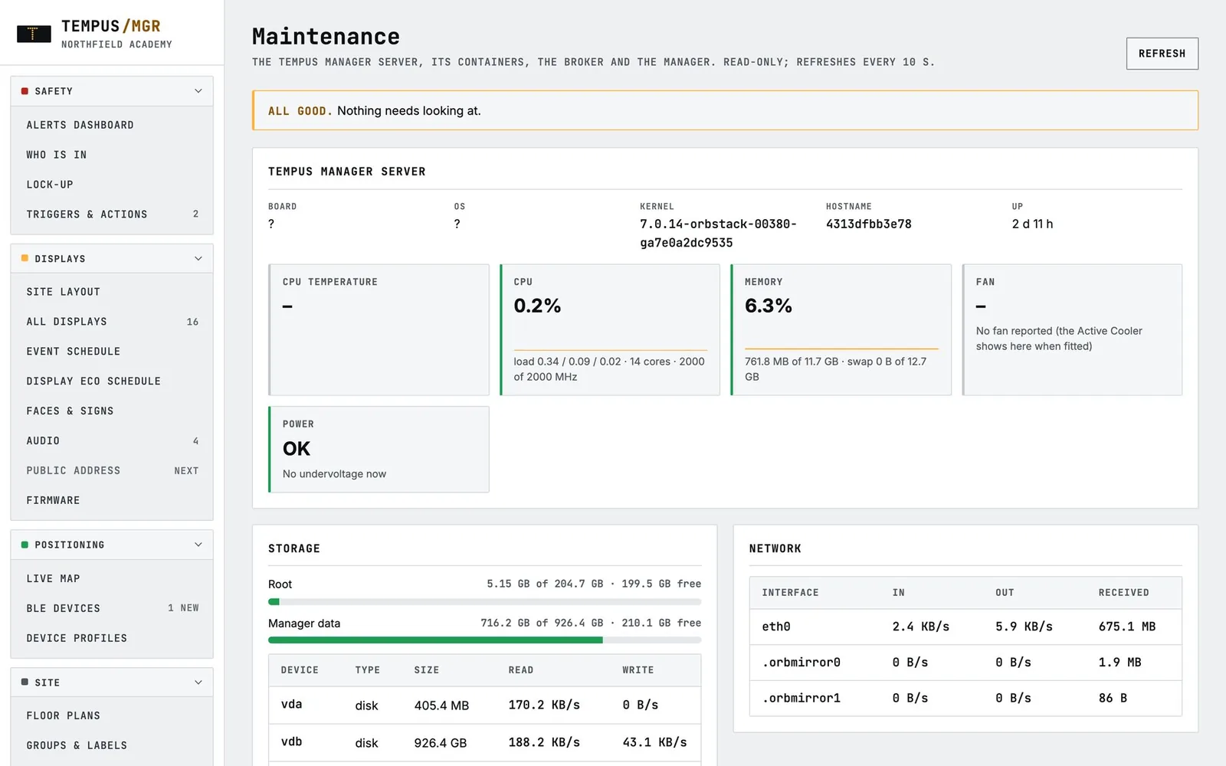1226x766 pixels.
Task: Click the Device column header
Action: point(300,670)
